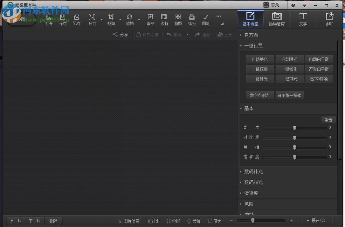Viewport: 345px width, 227px height.
Task: Open the 边框 (Border) tool
Action: (x=164, y=20)
